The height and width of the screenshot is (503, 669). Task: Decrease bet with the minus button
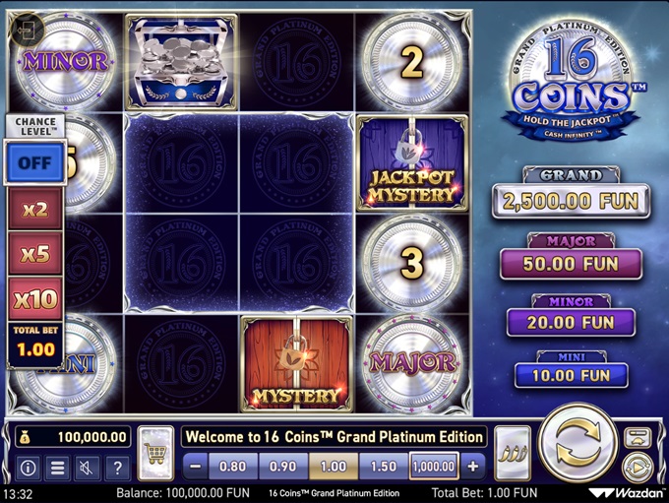tap(196, 467)
